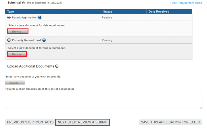
Task: Grab the description text area resize handle
Action: click(201, 107)
